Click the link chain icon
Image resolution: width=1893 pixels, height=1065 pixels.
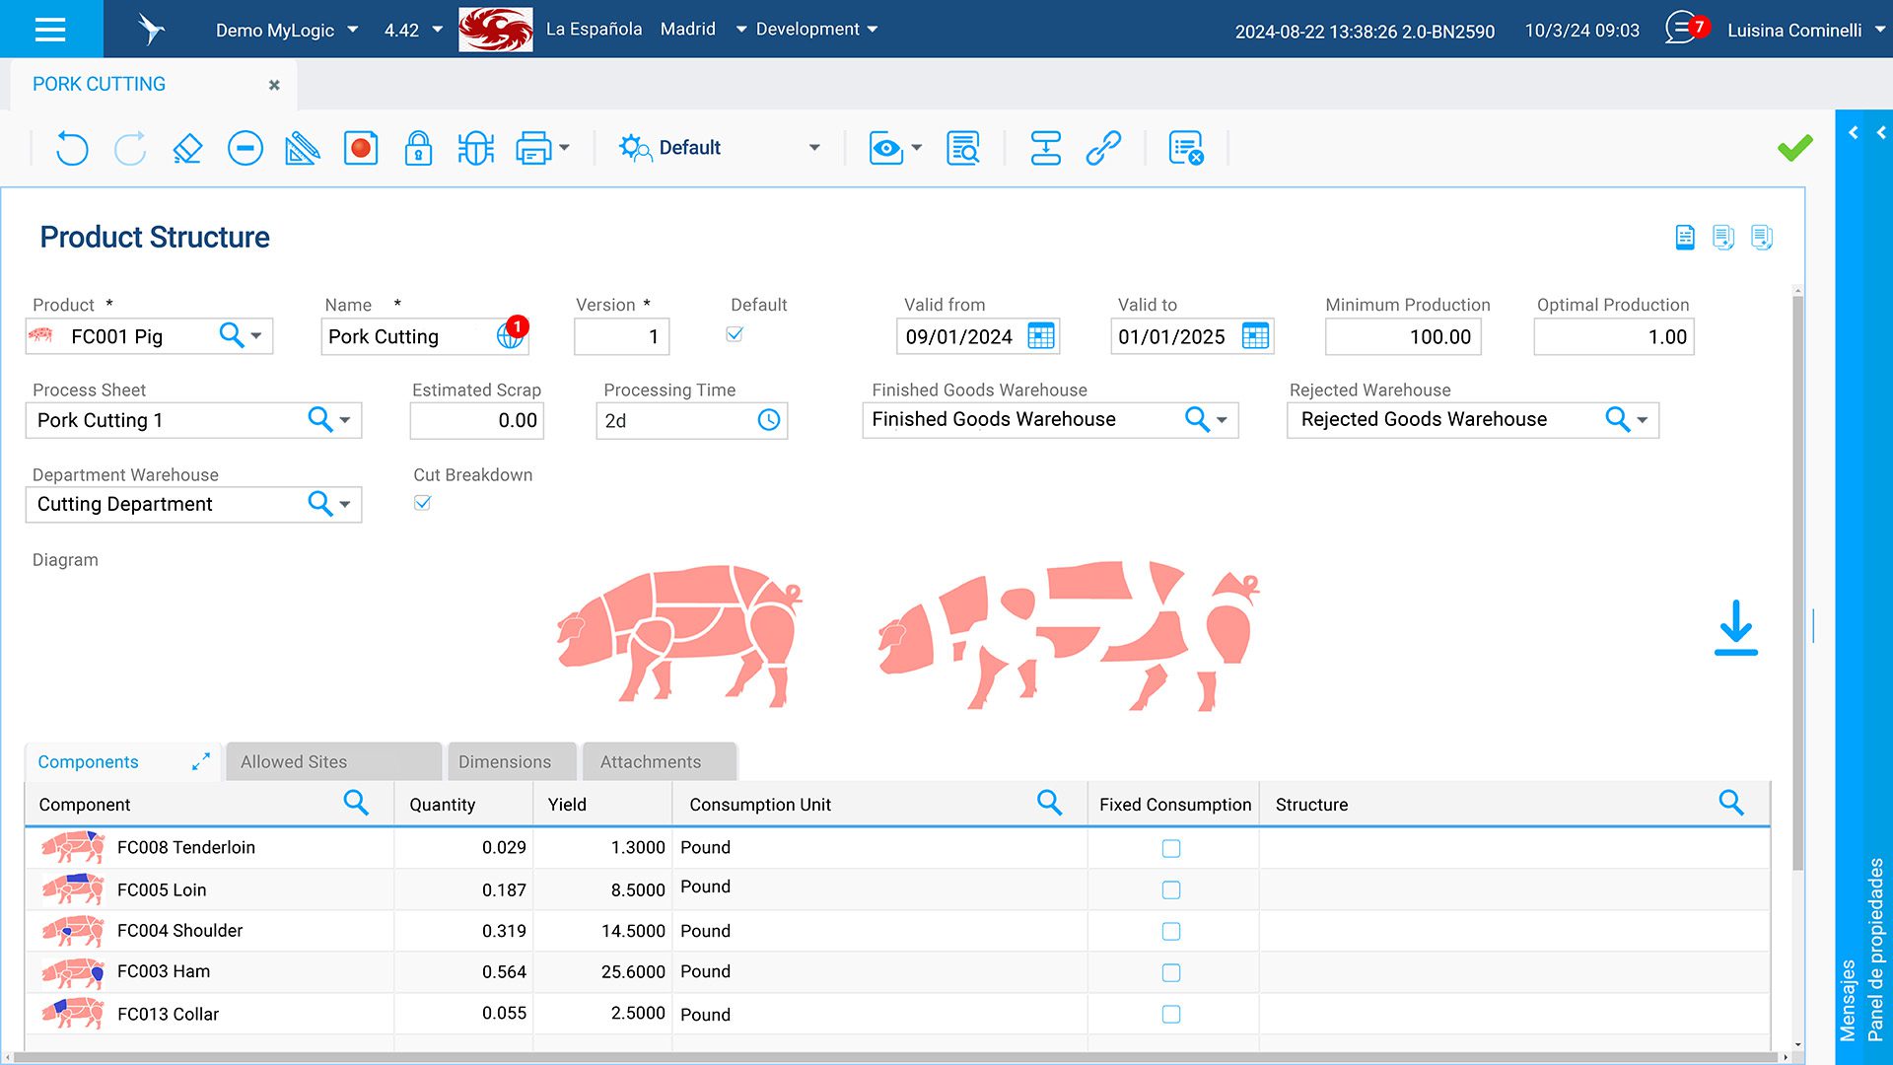pyautogui.click(x=1103, y=148)
